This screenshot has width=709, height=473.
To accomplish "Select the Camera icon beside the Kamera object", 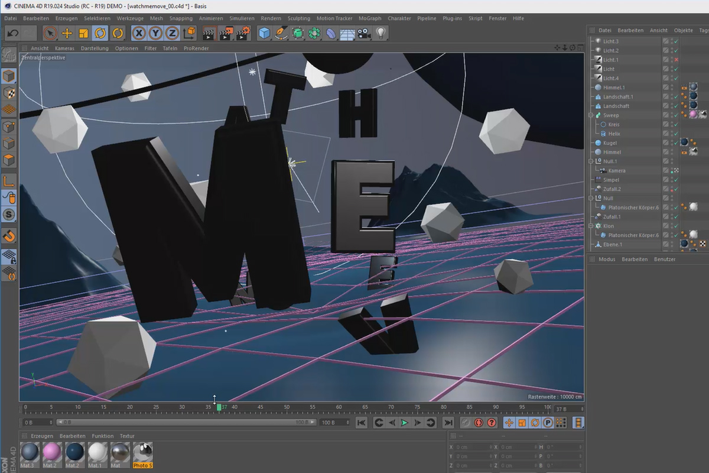I will point(601,170).
